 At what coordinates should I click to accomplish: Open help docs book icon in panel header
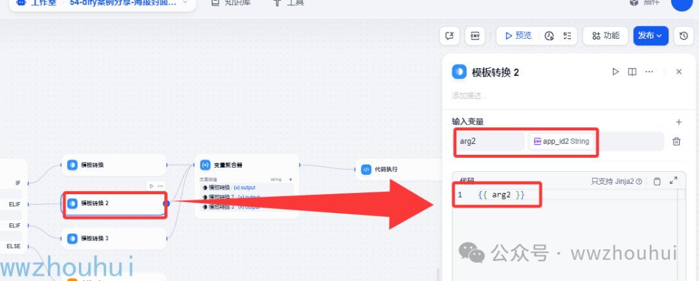coord(632,72)
